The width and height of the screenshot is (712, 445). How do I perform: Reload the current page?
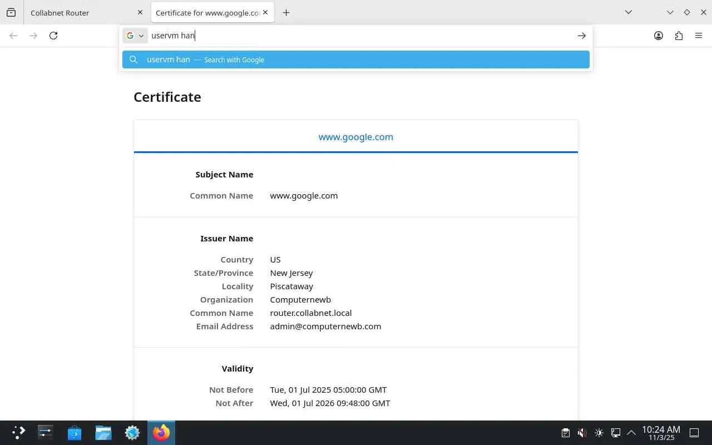(53, 36)
